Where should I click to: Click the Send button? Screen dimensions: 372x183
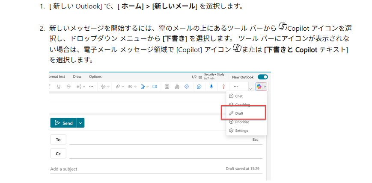pyautogui.click(x=64, y=123)
